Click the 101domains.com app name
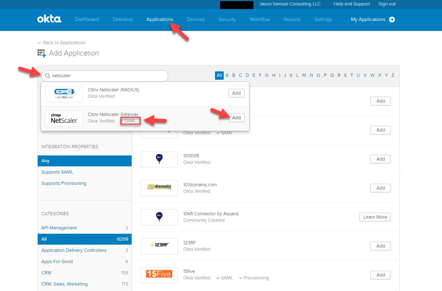The image size is (442, 291). 200,185
